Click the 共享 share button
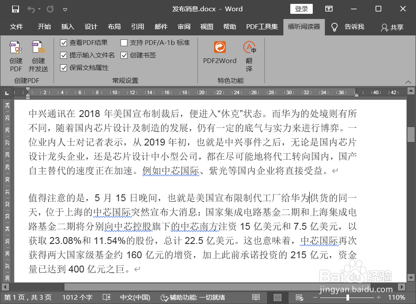 391,27
